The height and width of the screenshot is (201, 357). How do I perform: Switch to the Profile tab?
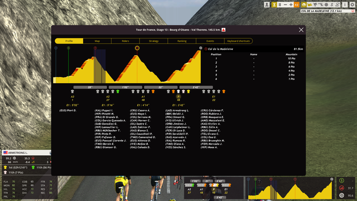pos(69,41)
